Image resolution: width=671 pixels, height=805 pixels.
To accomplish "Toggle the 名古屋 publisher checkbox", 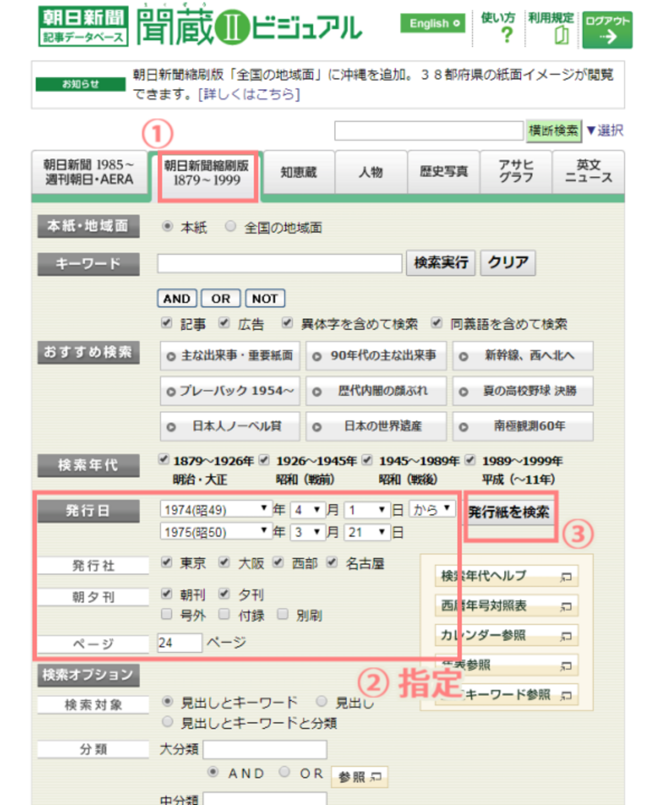I will pos(332,562).
